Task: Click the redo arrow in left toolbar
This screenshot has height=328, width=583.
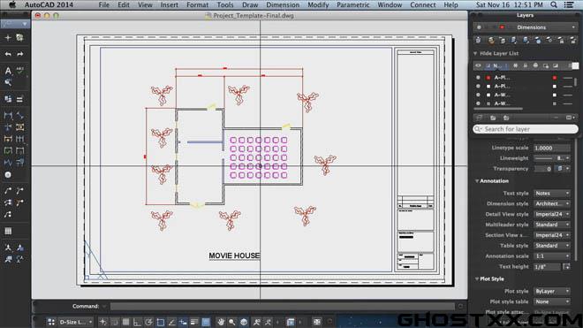Action: coord(20,54)
